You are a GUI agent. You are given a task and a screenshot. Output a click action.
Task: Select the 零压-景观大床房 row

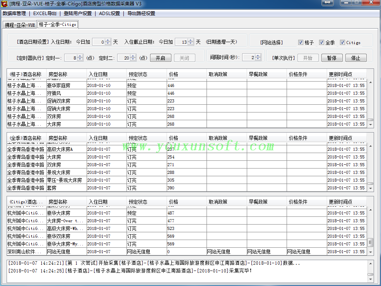point(186,180)
